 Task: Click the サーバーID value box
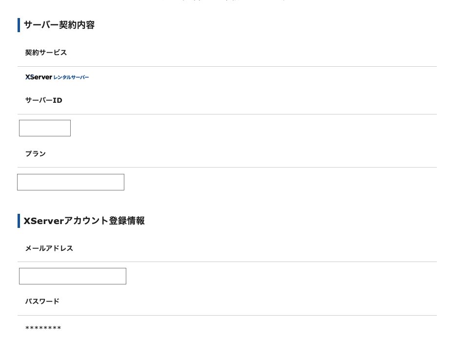pos(45,128)
